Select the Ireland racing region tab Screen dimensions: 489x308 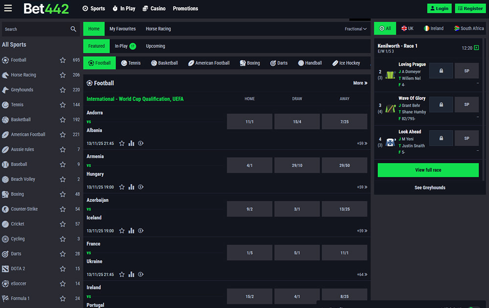[x=434, y=28]
